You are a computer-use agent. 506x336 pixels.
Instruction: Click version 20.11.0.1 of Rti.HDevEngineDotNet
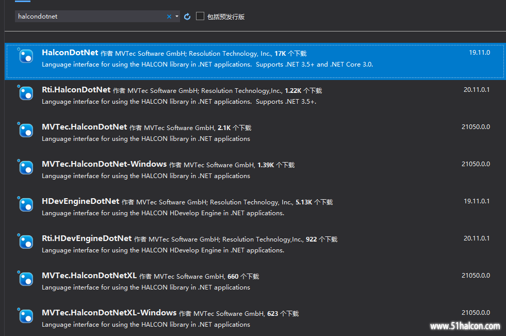click(477, 238)
